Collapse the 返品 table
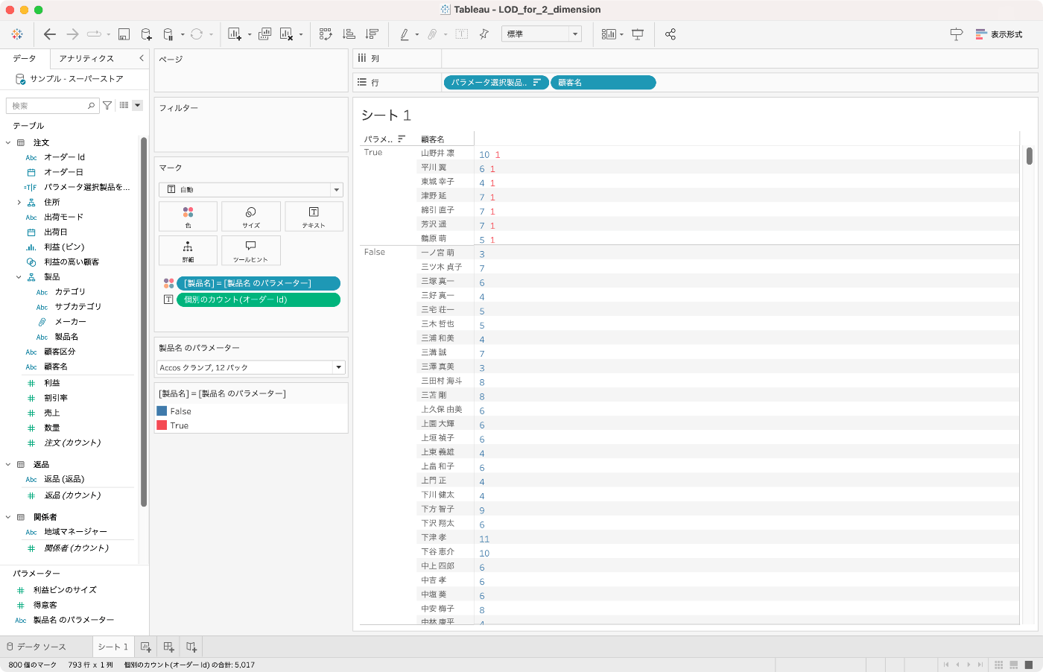 tap(8, 464)
